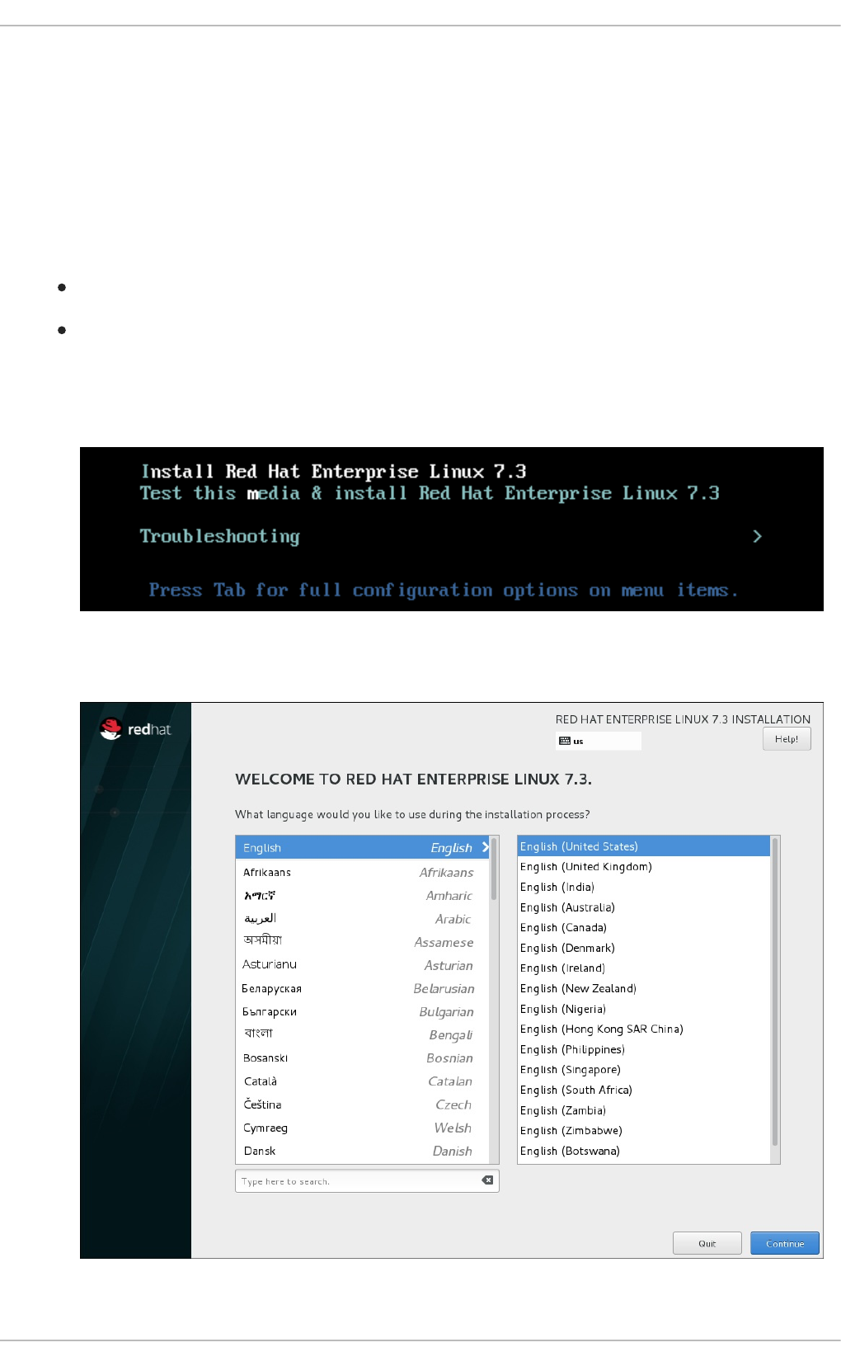This screenshot has width=841, height=1366.
Task: Choose English (United States) locale
Action: click(x=644, y=846)
